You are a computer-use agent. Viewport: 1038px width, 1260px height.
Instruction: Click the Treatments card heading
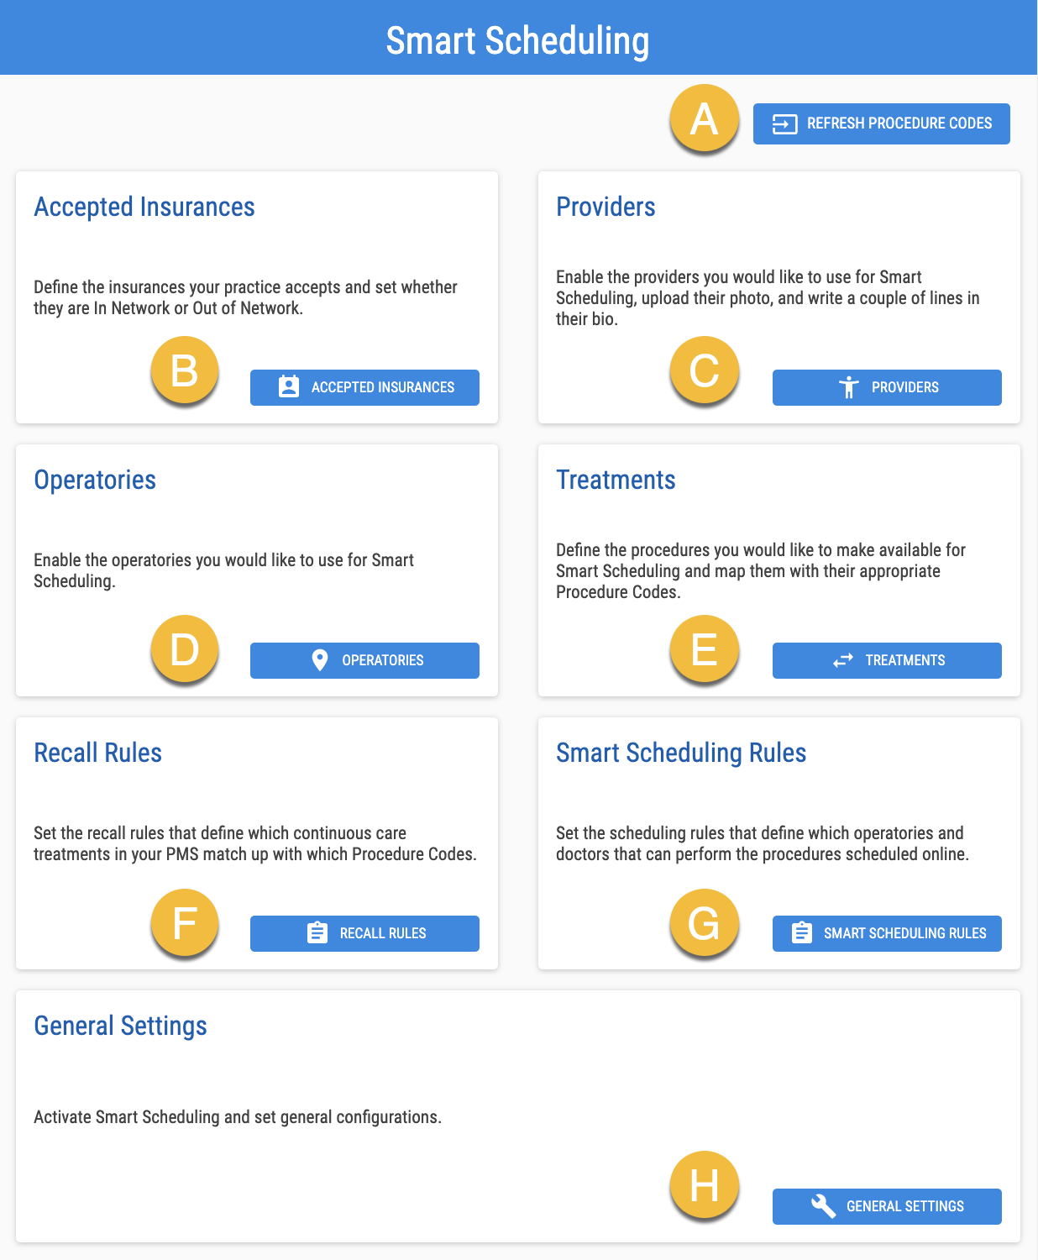tap(616, 480)
